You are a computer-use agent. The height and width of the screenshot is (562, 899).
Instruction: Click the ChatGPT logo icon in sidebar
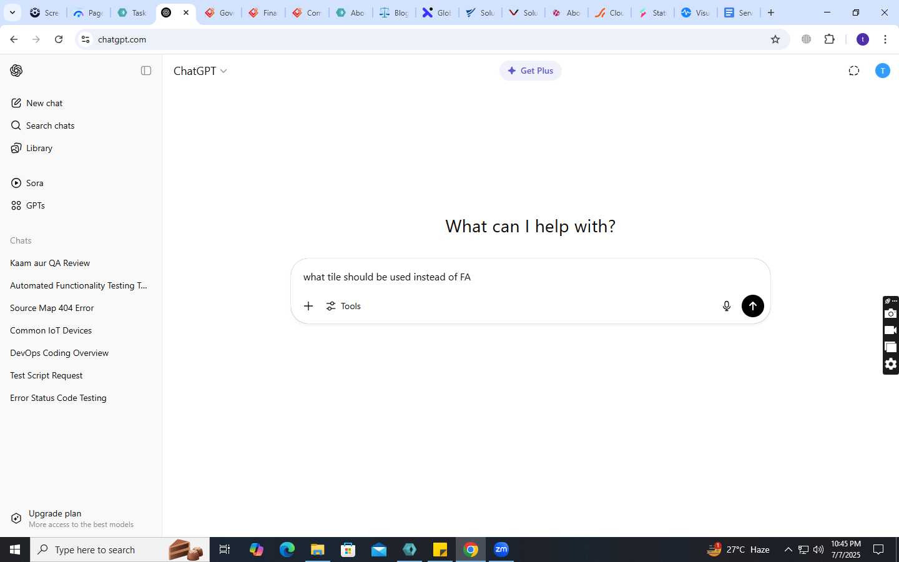point(16,71)
